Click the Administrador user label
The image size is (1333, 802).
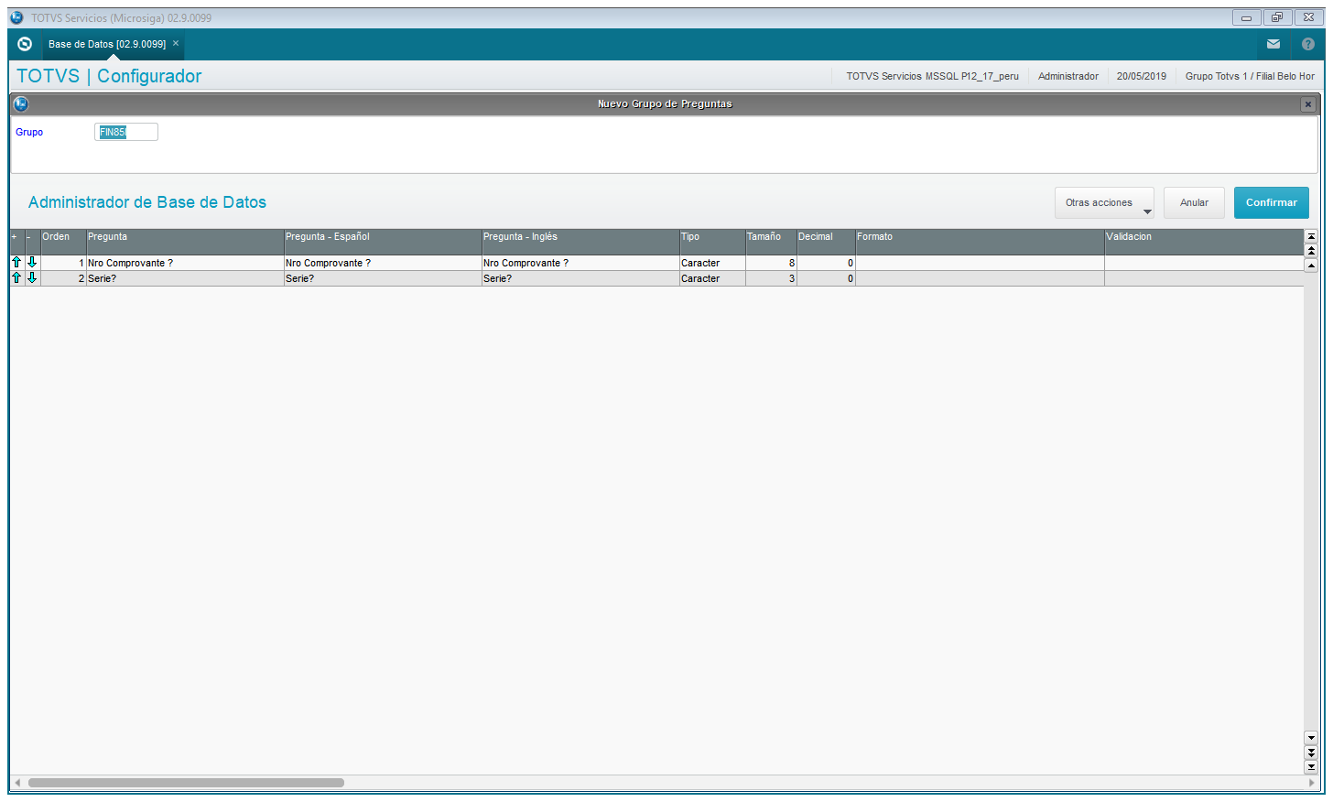[1068, 76]
